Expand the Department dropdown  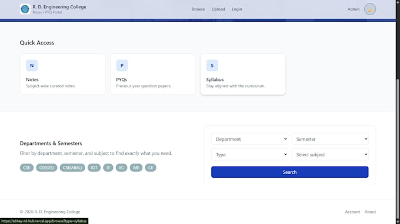[249, 139]
